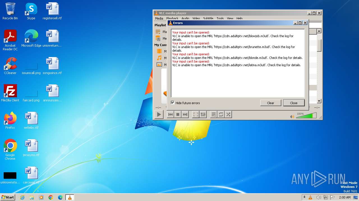This screenshot has height=201, width=359.
Task: Clear the error messages list
Action: coord(271,103)
